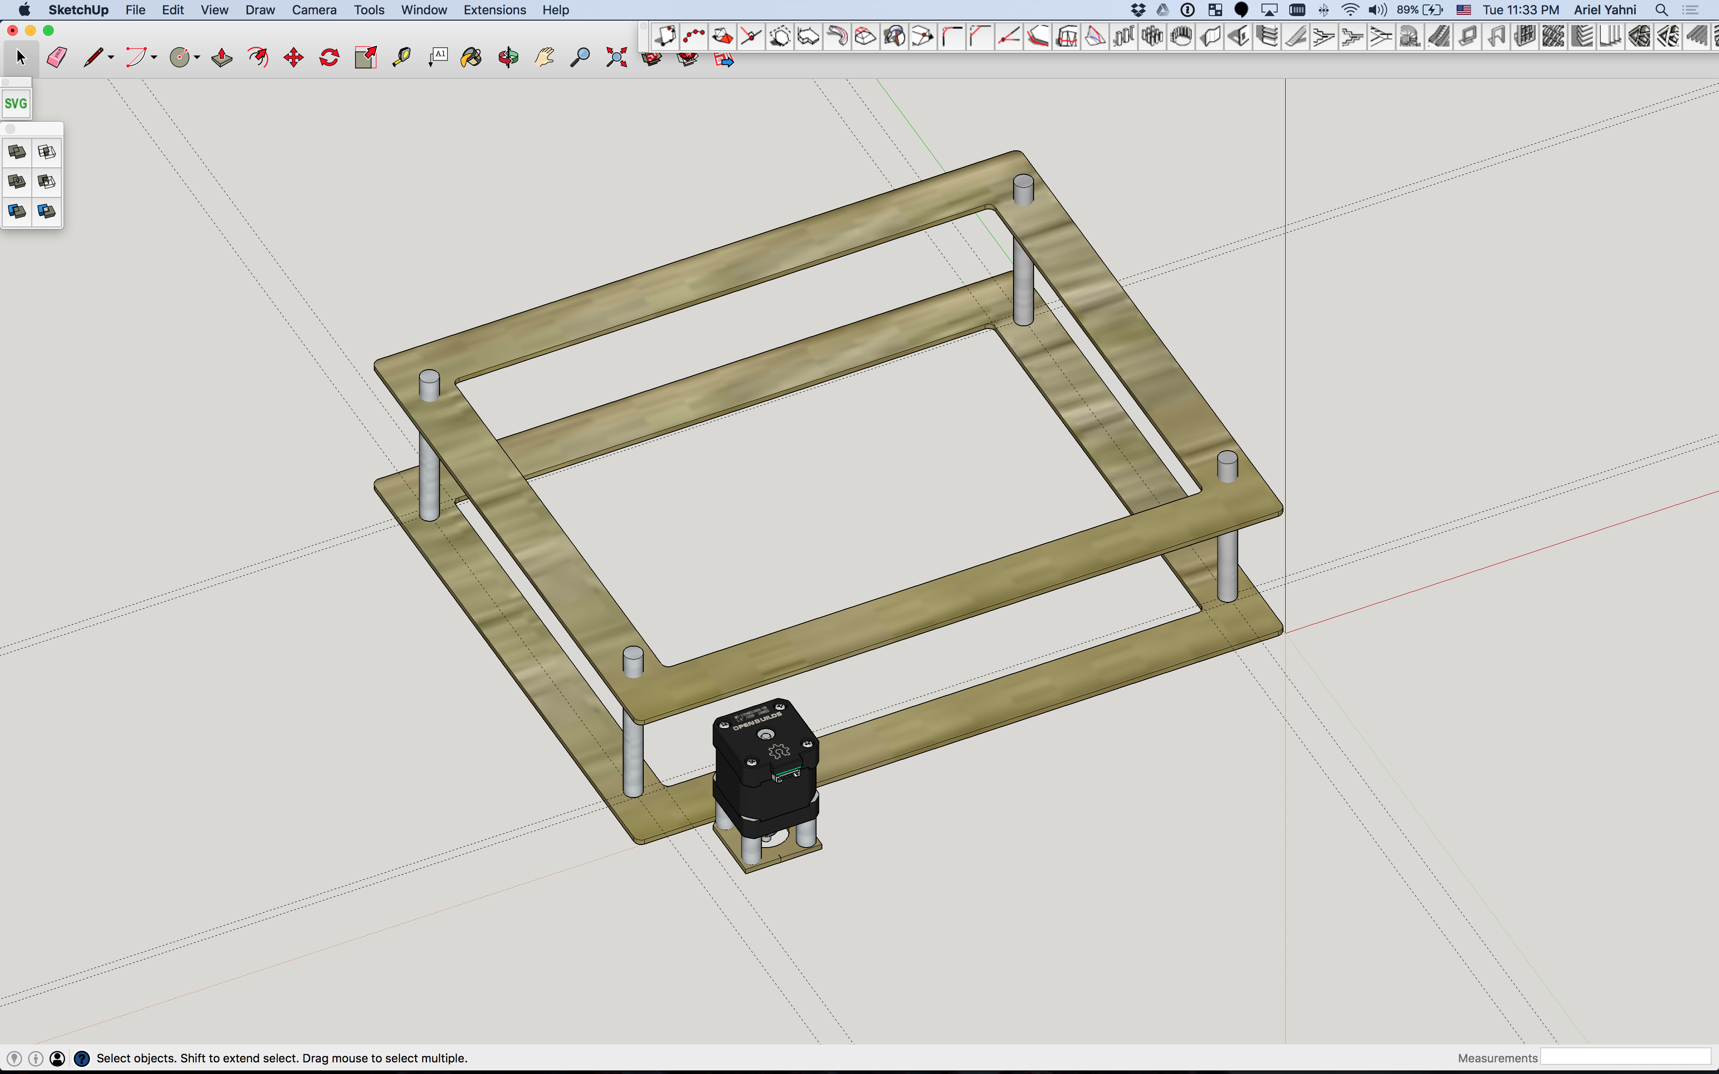Select the Move tool
Screen dimensions: 1719x1074
pos(293,58)
